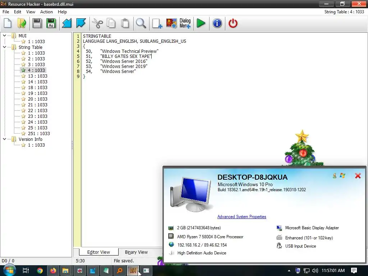The width and height of the screenshot is (368, 276).
Task: Click the Windows logo icon in system info
Action: click(342, 175)
